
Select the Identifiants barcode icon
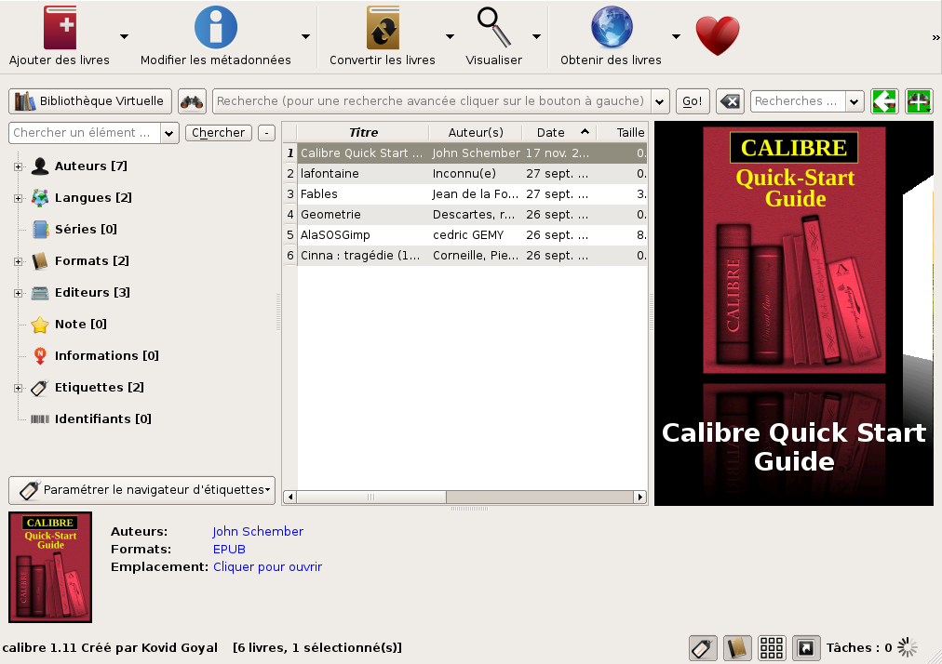click(40, 419)
